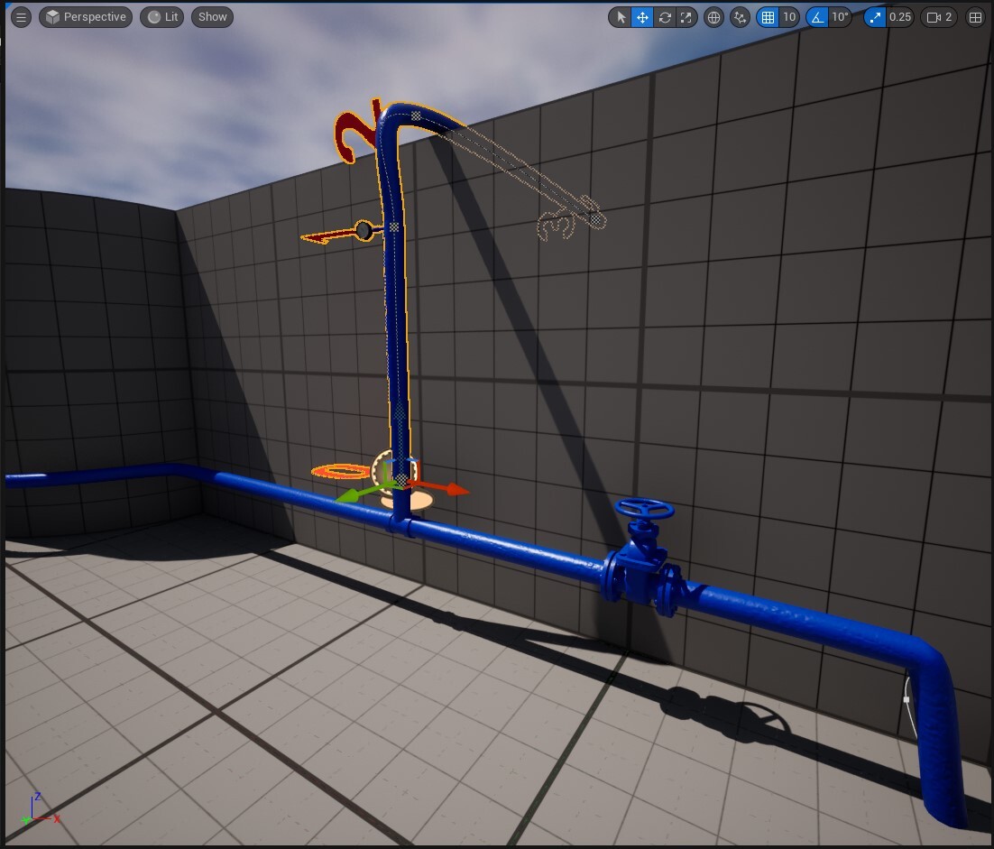Open the surface snapping options icon

[740, 16]
